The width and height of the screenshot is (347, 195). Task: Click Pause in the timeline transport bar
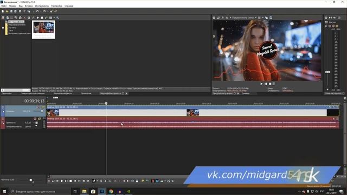click(x=66, y=181)
